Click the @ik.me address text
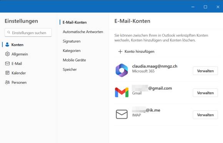 153,110
